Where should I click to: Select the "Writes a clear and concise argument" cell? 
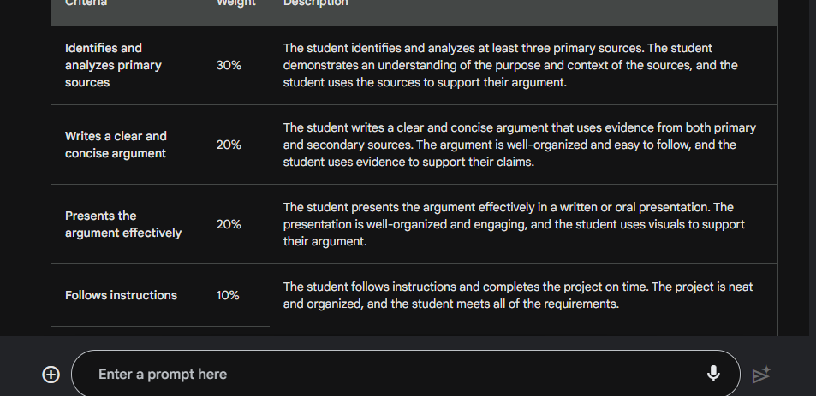point(116,145)
